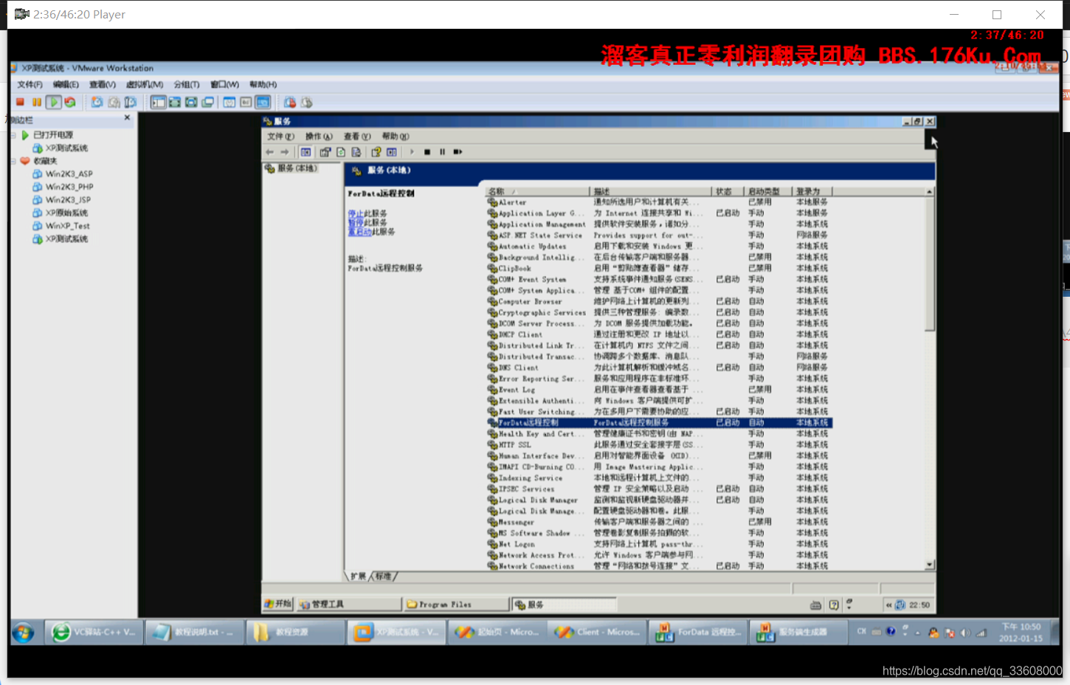This screenshot has width=1070, height=685.
Task: Click the VMware Unity mode icon
Action: pyautogui.click(x=208, y=102)
